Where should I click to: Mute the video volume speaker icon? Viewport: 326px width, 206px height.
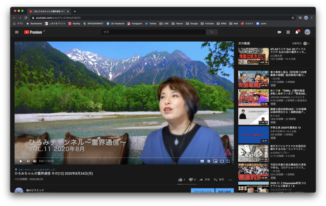(35, 161)
